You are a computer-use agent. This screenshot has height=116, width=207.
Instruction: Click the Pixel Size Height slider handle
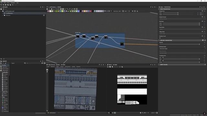(x=199, y=25)
